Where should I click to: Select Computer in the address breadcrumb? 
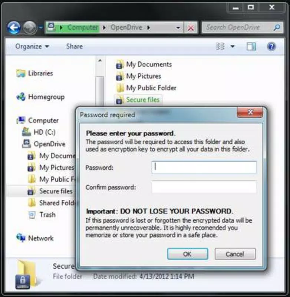pyautogui.click(x=83, y=27)
